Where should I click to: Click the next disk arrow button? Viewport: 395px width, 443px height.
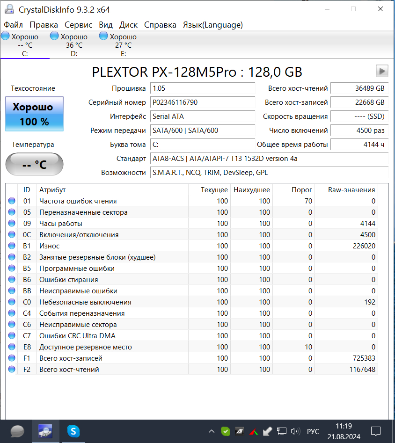point(382,71)
